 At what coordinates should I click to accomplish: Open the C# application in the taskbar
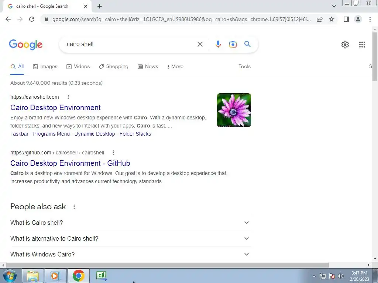click(101, 276)
